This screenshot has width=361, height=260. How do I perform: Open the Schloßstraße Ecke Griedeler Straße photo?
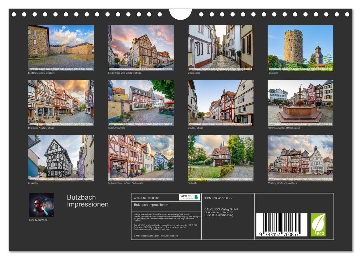click(x=141, y=48)
